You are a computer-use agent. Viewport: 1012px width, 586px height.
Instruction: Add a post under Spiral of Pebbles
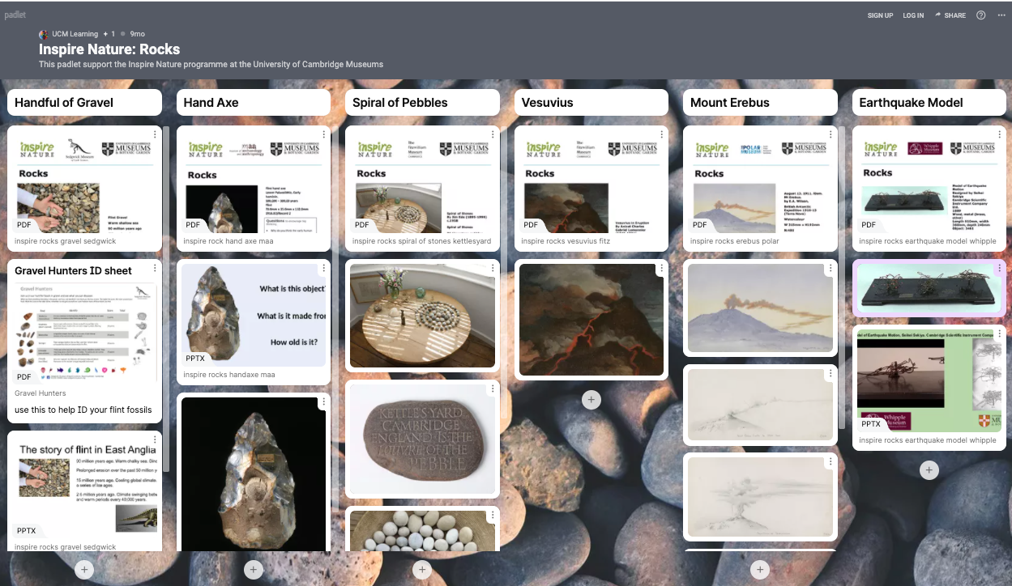pos(422,570)
